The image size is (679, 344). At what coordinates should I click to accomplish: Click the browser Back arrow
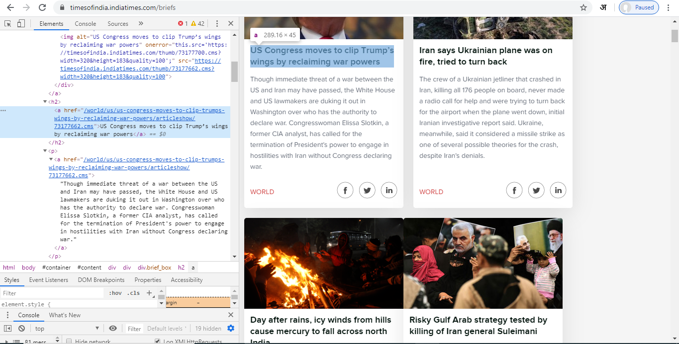click(10, 7)
